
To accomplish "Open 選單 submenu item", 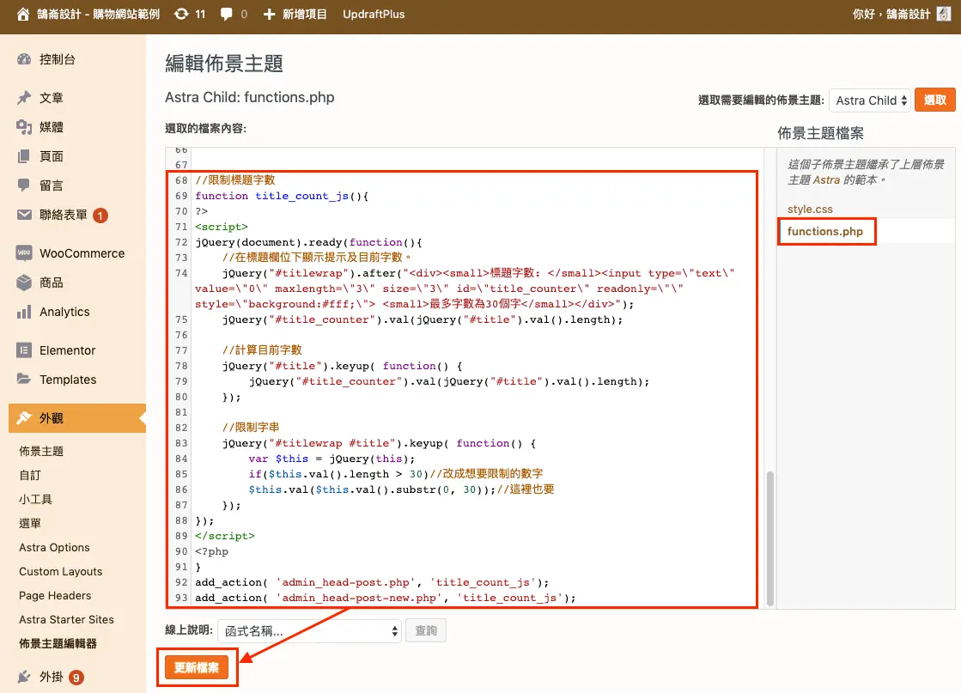I will click(30, 523).
